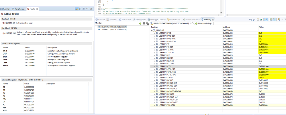
Task: Minimize the Faults view panel
Action: (87, 9)
